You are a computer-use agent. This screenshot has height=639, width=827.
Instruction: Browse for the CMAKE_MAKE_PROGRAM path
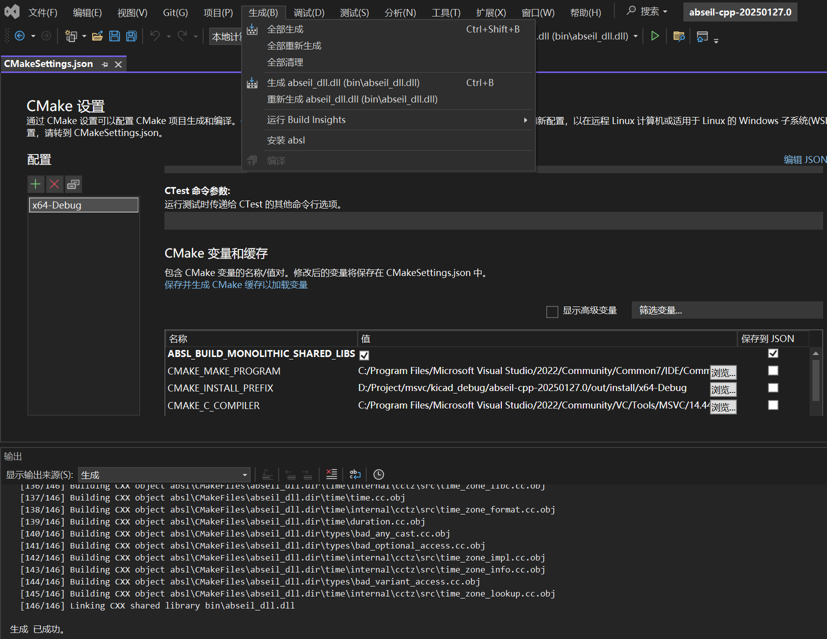coord(723,372)
